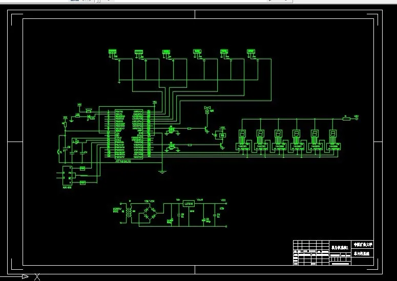Select the MAX485 label under the transceiver

[67, 188]
